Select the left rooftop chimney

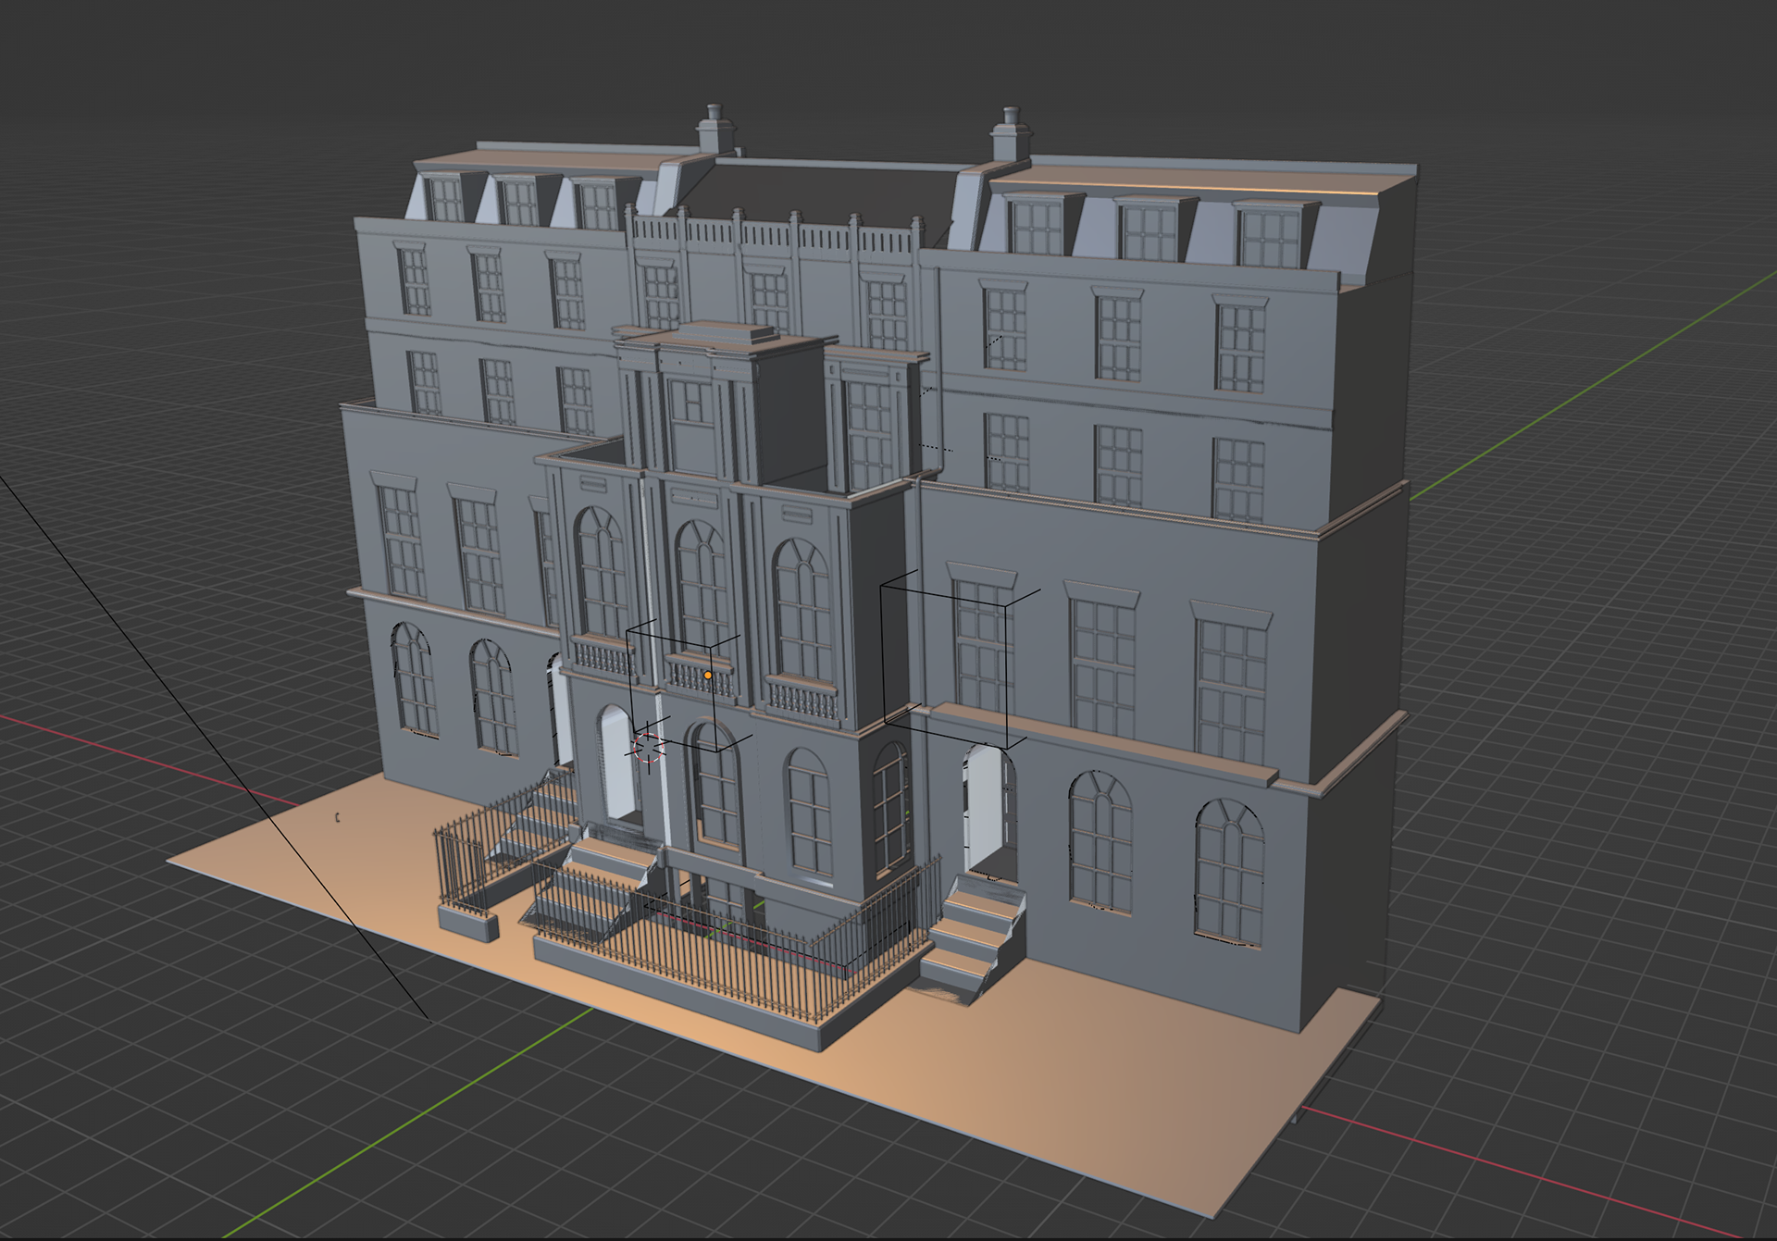tap(715, 128)
